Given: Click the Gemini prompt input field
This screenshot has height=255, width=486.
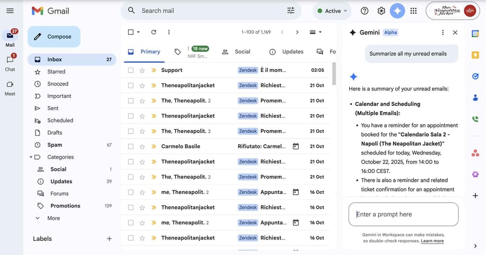Looking at the screenshot, I should (403, 214).
